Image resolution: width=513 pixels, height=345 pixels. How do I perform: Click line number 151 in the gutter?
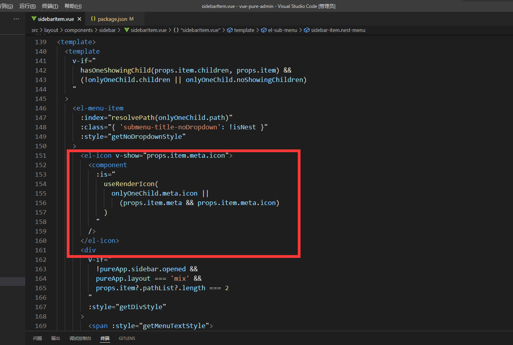(x=41, y=155)
